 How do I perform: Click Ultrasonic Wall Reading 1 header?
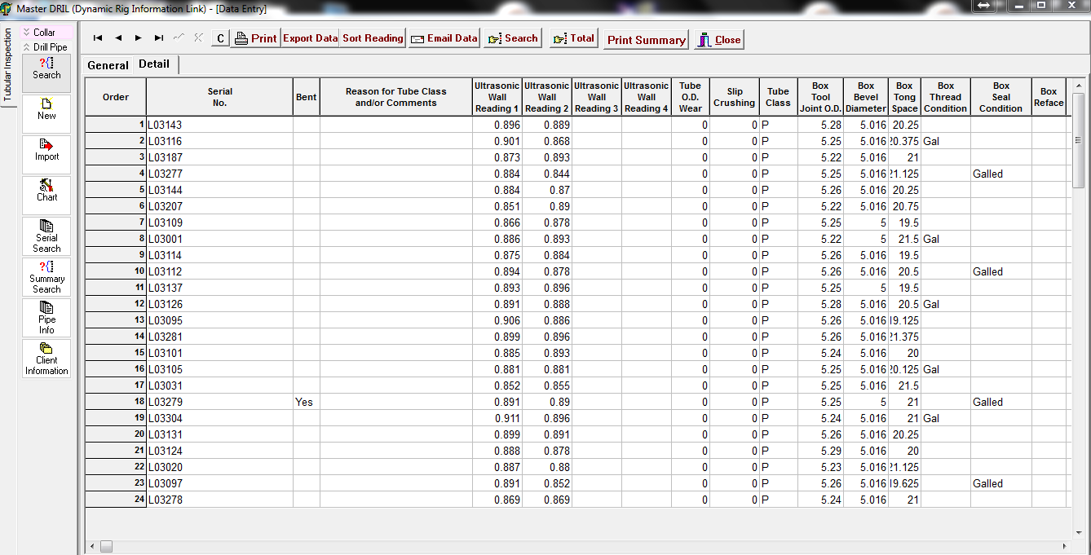(497, 97)
